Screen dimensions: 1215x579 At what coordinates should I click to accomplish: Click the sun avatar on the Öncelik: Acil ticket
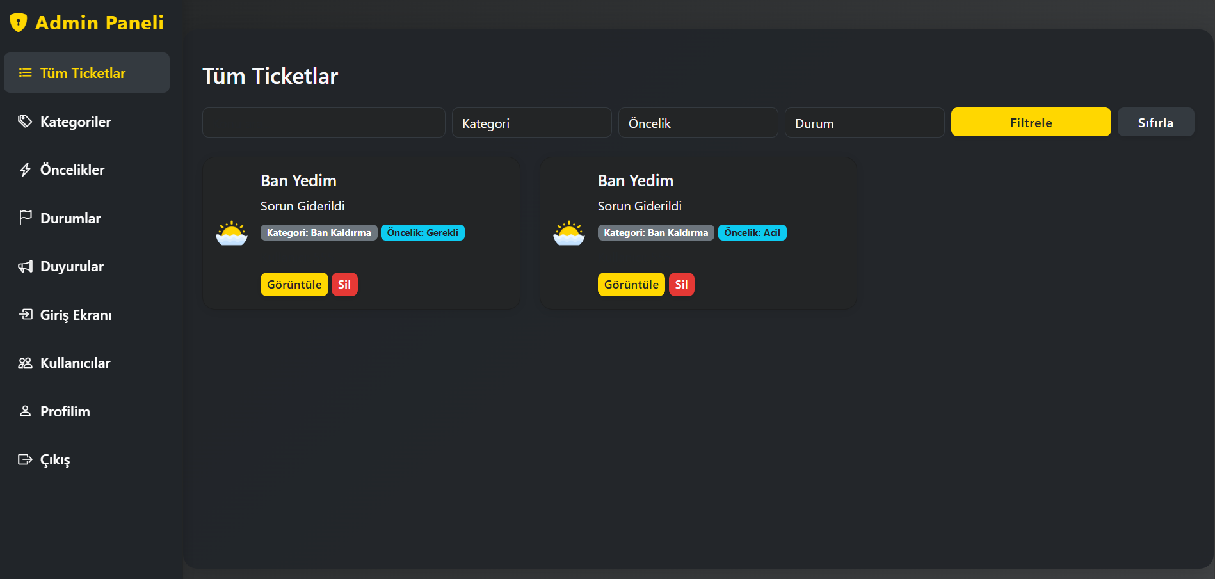[x=569, y=234]
